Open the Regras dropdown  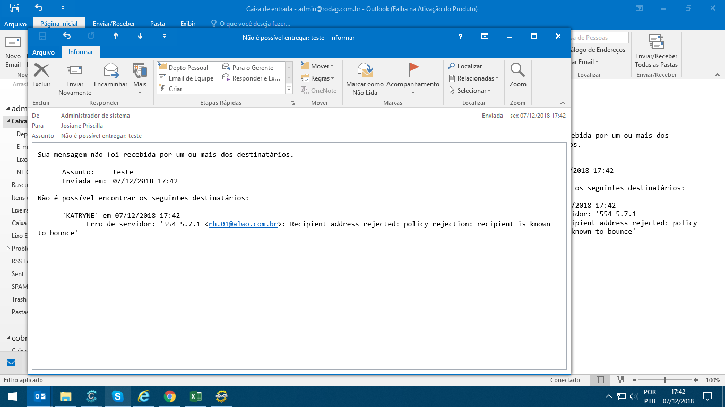(317, 78)
